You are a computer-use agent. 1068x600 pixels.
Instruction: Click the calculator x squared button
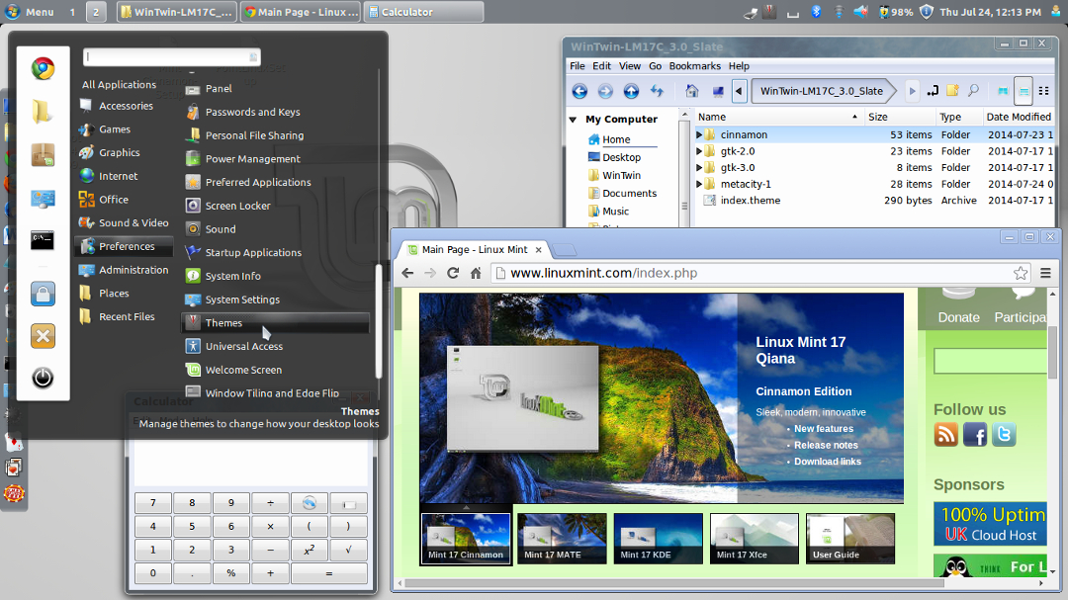point(310,550)
